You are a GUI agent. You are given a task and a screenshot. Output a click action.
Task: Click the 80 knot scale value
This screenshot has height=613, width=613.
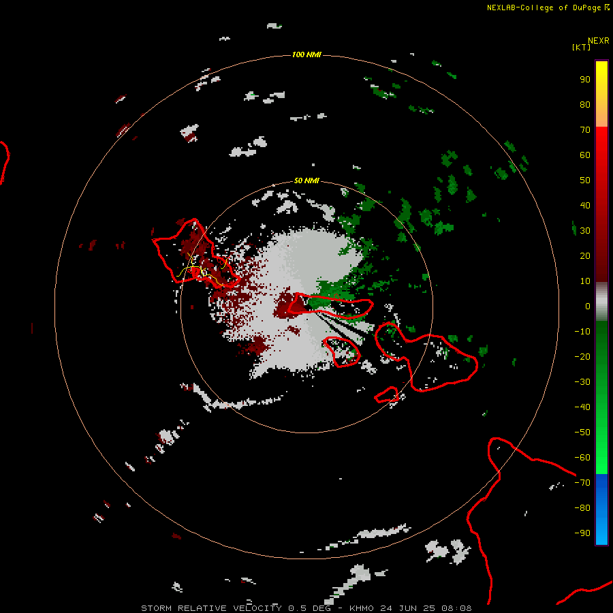pyautogui.click(x=585, y=105)
